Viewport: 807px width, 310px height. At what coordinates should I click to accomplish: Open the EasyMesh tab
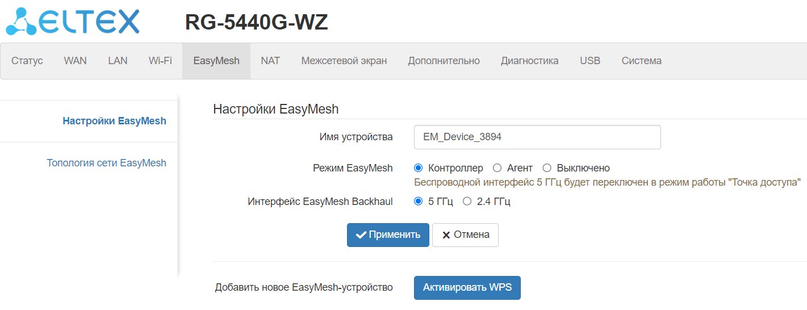(x=216, y=61)
